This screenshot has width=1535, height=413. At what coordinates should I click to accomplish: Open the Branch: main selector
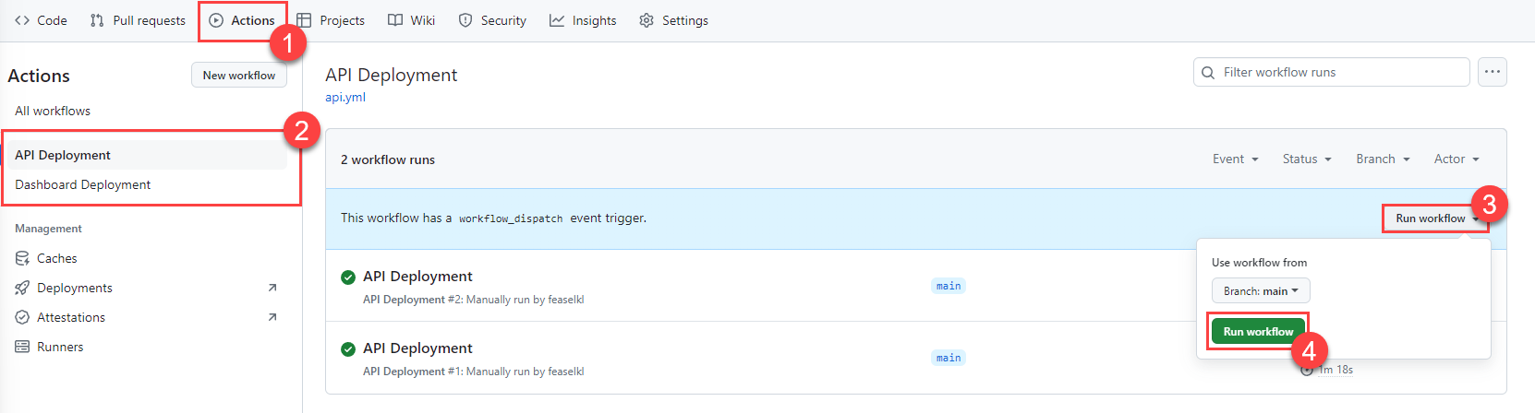point(1260,291)
